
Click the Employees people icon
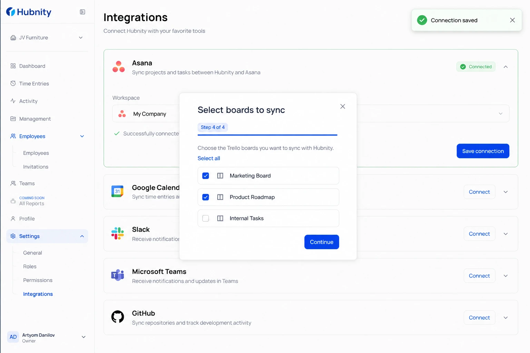(x=13, y=136)
